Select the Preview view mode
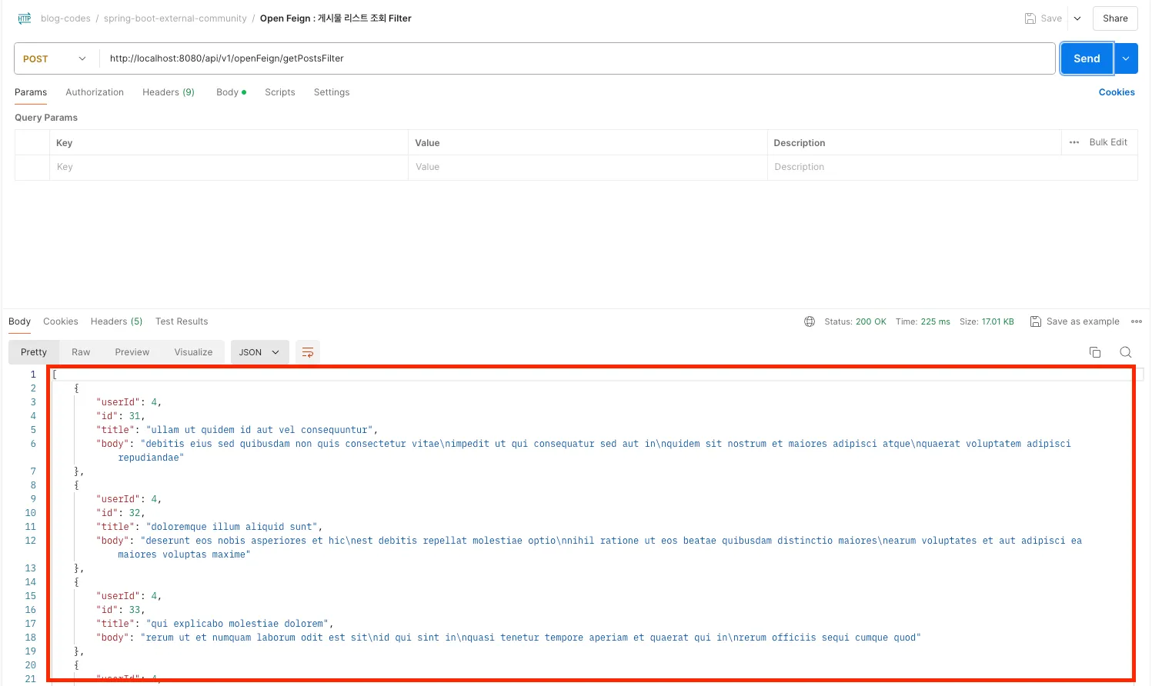Screen dimensions: 1152x686 coord(132,352)
